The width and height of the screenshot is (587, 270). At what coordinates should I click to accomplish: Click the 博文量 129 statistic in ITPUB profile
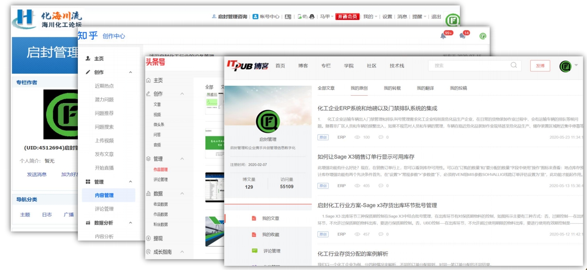click(249, 183)
